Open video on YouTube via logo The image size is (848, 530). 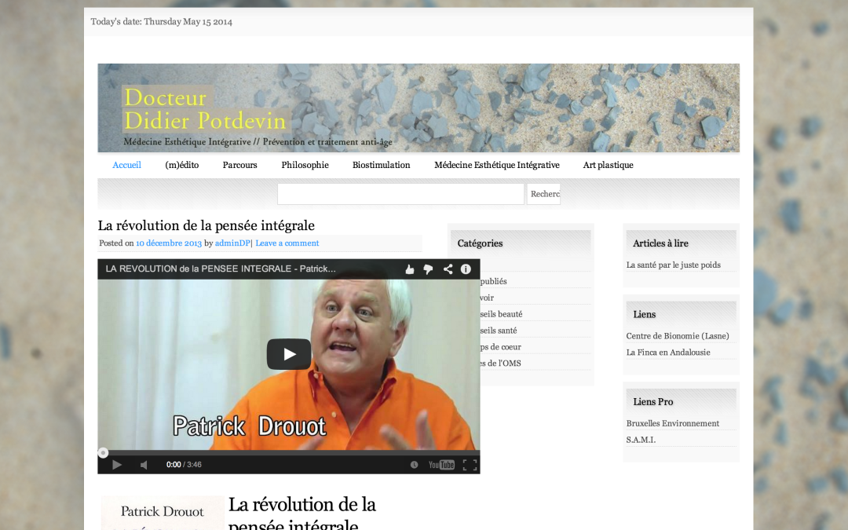click(441, 465)
